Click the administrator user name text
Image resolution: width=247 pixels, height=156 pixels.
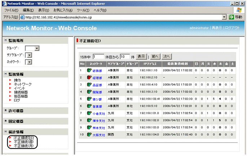tap(199, 28)
